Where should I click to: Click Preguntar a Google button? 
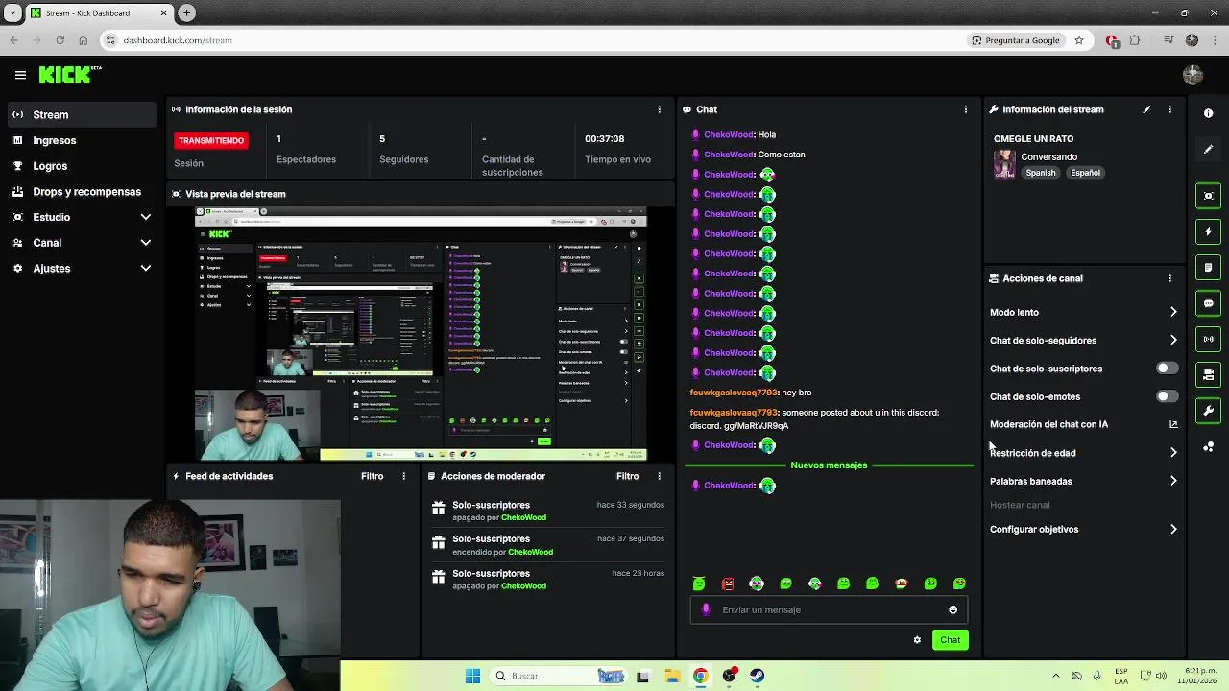[1016, 40]
